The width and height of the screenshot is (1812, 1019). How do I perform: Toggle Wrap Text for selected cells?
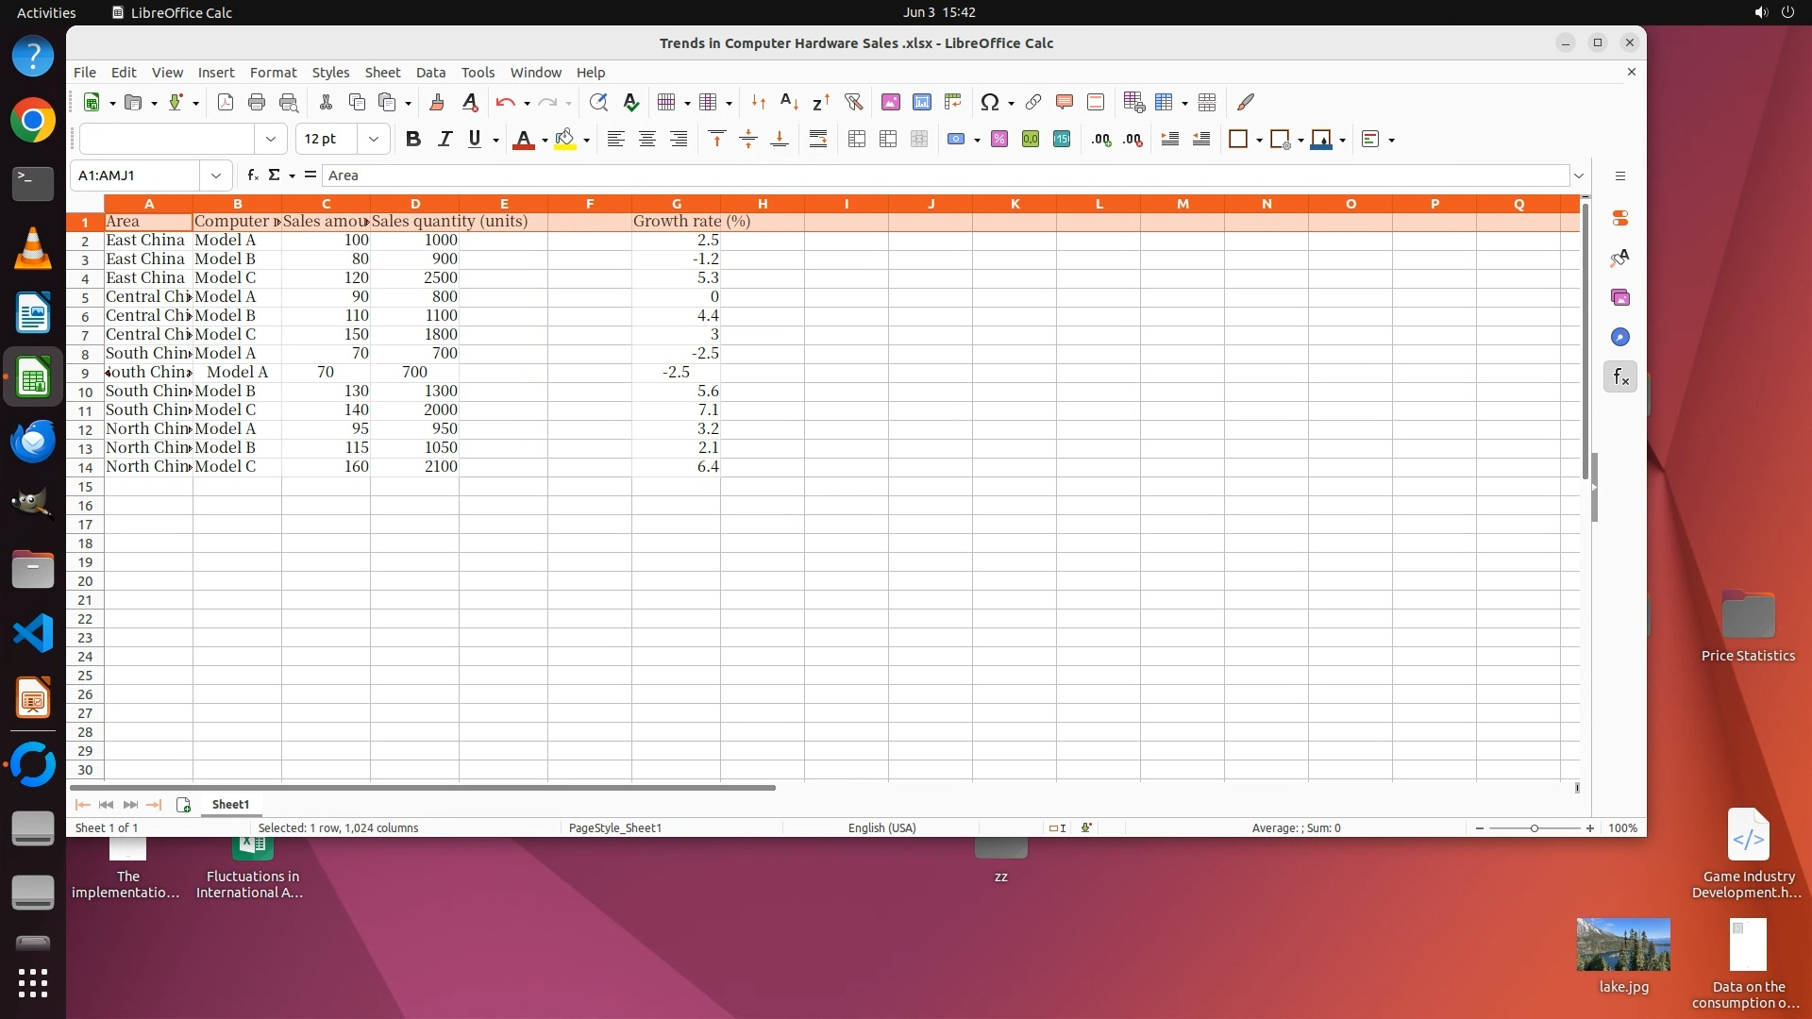click(x=818, y=140)
